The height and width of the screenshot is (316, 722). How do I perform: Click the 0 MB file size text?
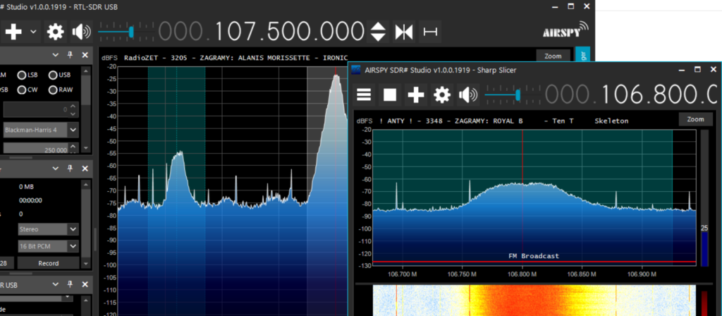point(26,186)
